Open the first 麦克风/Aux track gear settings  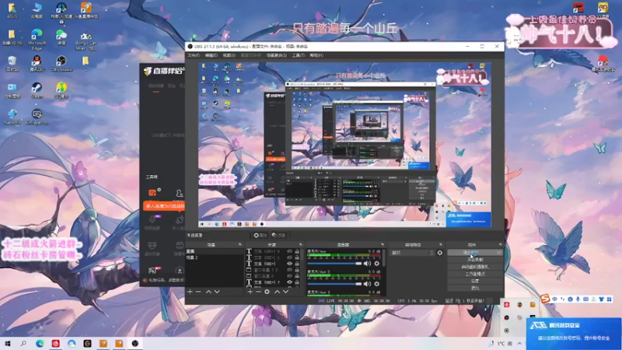click(376, 264)
